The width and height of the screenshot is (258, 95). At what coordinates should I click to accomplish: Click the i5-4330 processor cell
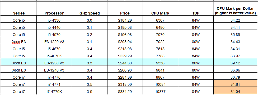click(x=54, y=21)
